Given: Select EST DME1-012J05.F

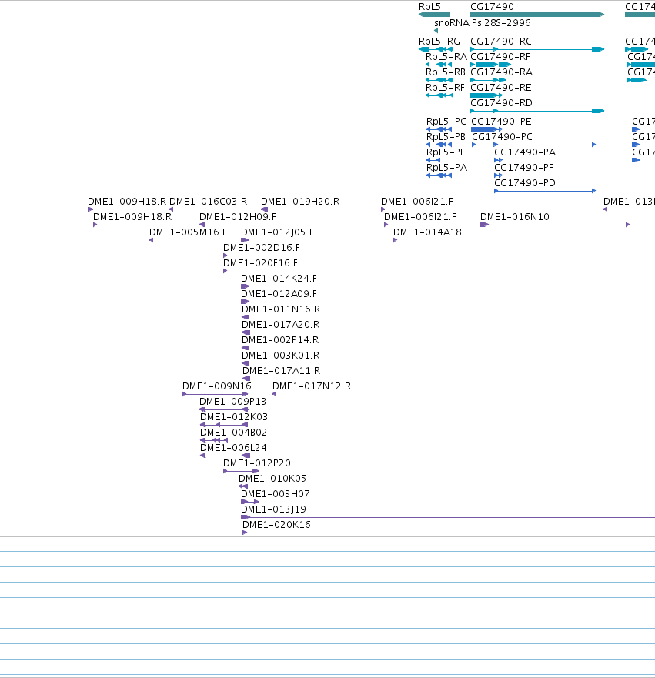Looking at the screenshot, I should [x=245, y=240].
